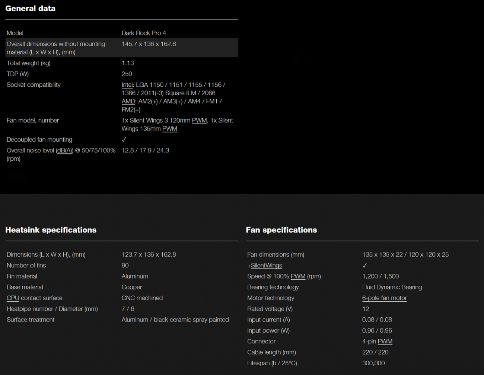Open the CPU link in contact surface row
Viewport: 484px width, 375px height.
[13, 298]
